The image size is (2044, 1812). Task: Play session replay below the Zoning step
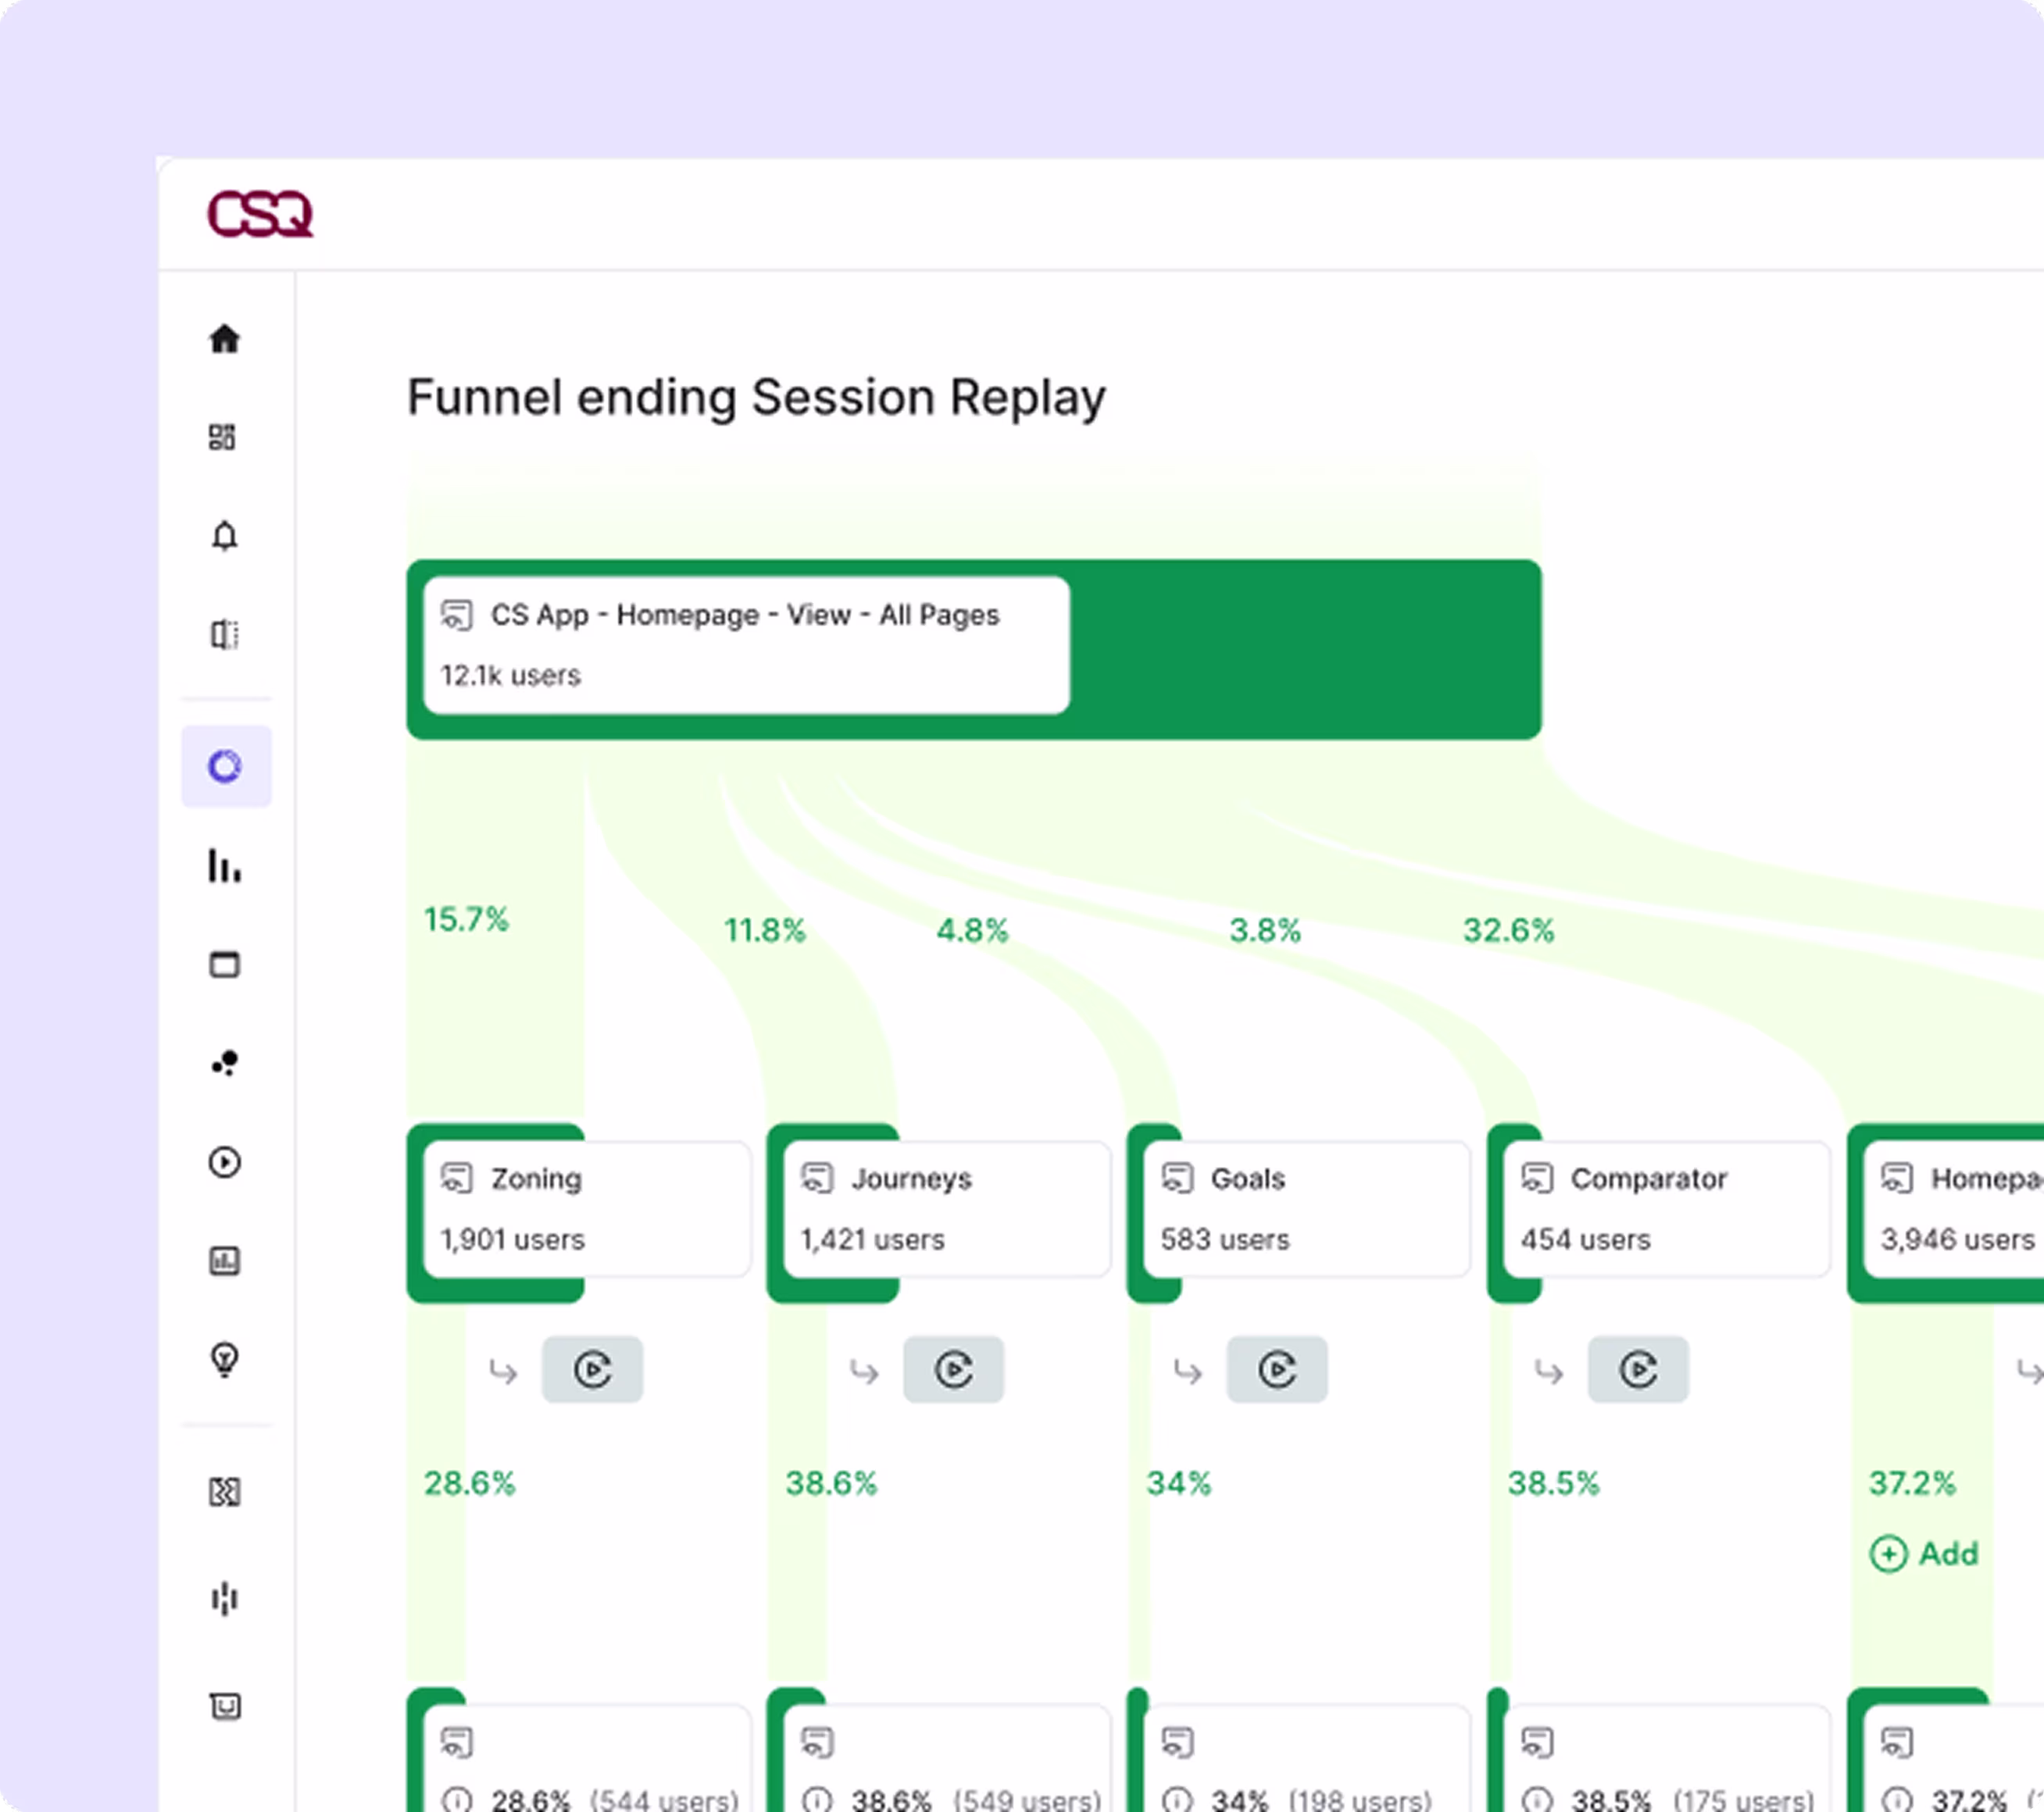tap(593, 1370)
